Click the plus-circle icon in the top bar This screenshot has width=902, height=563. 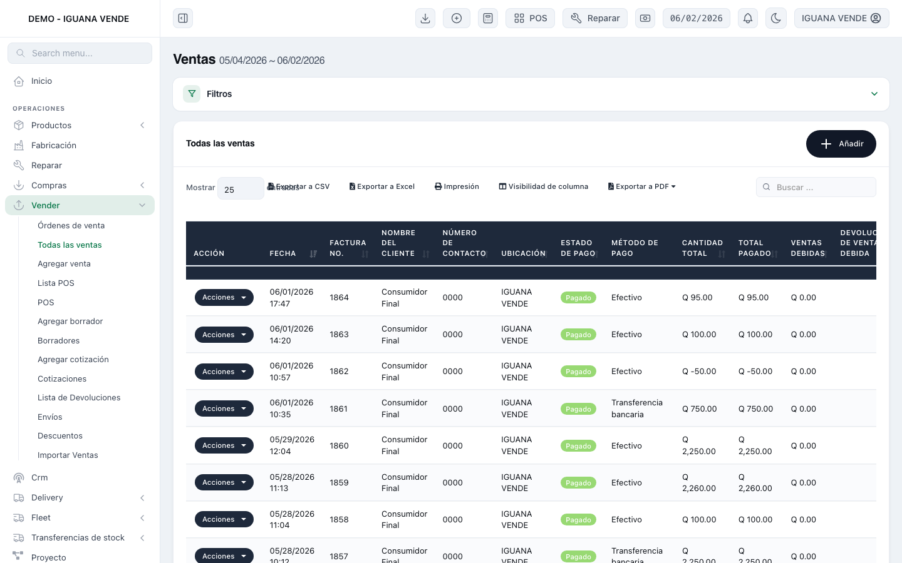coord(457,18)
